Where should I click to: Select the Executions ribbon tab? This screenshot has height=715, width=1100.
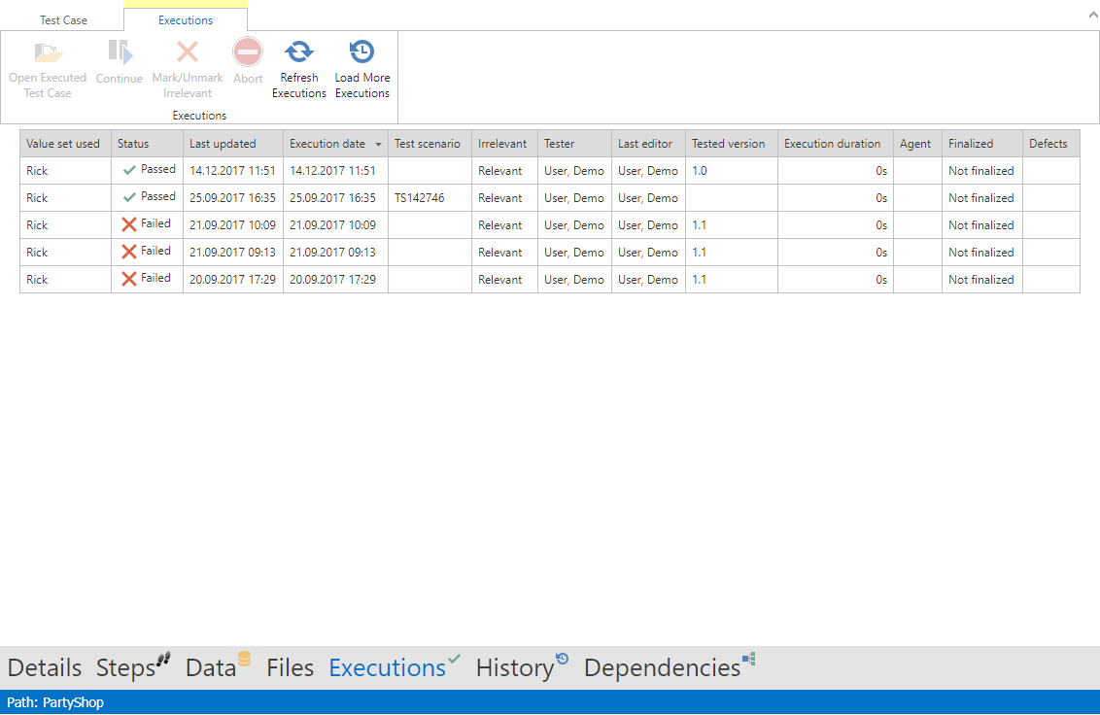click(x=186, y=20)
